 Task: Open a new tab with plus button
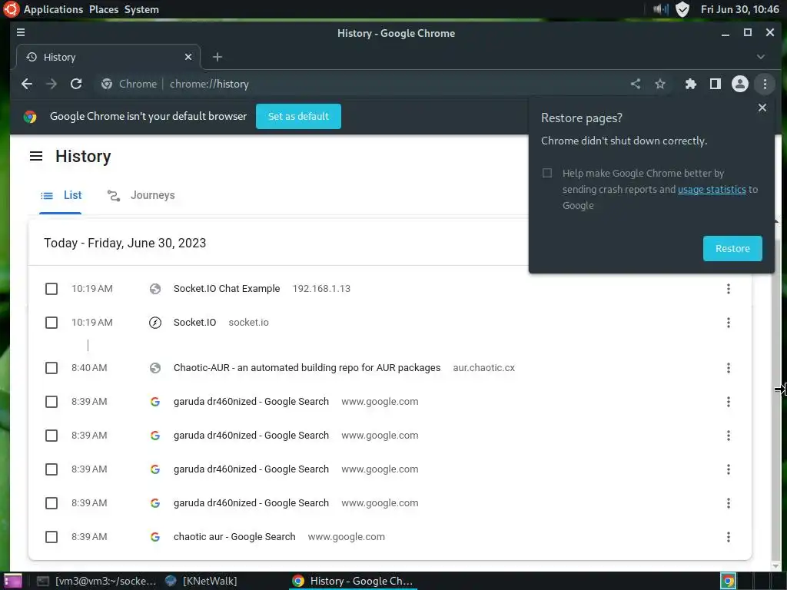pos(218,57)
